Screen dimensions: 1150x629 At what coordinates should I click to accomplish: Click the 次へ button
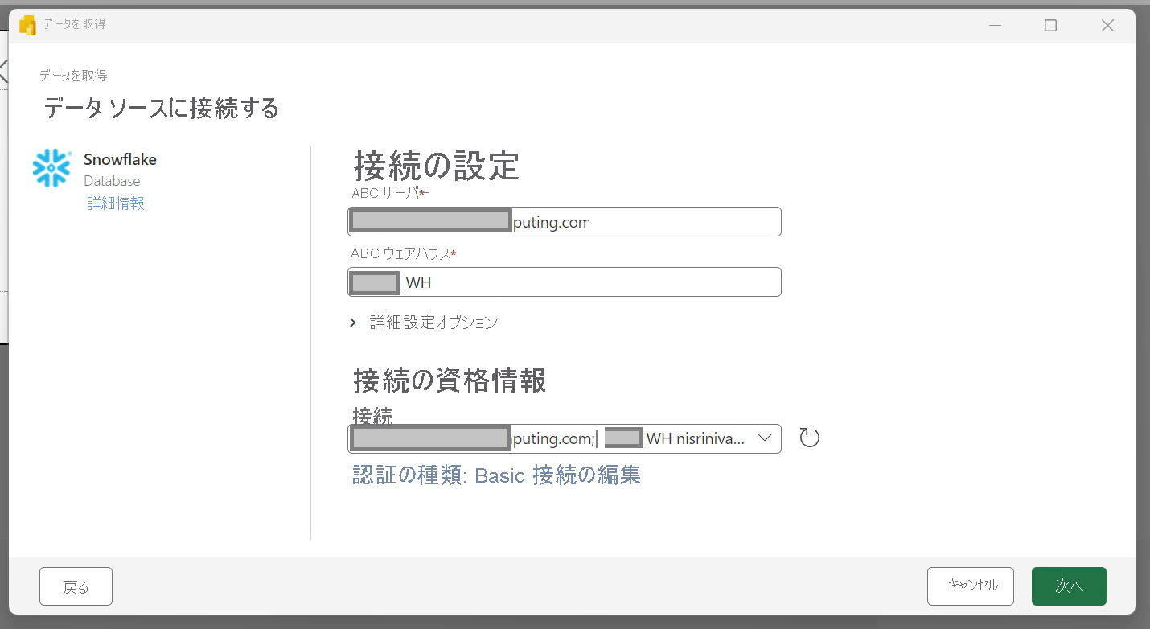click(x=1069, y=586)
